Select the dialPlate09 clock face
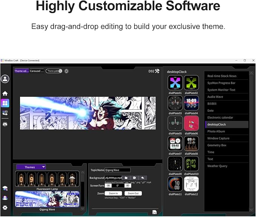The width and height of the screenshot is (256, 217). pyautogui.click(x=175, y=164)
